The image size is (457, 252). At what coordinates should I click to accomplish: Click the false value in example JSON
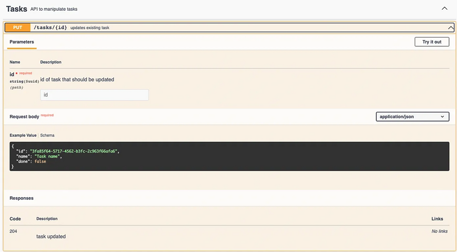pos(40,161)
